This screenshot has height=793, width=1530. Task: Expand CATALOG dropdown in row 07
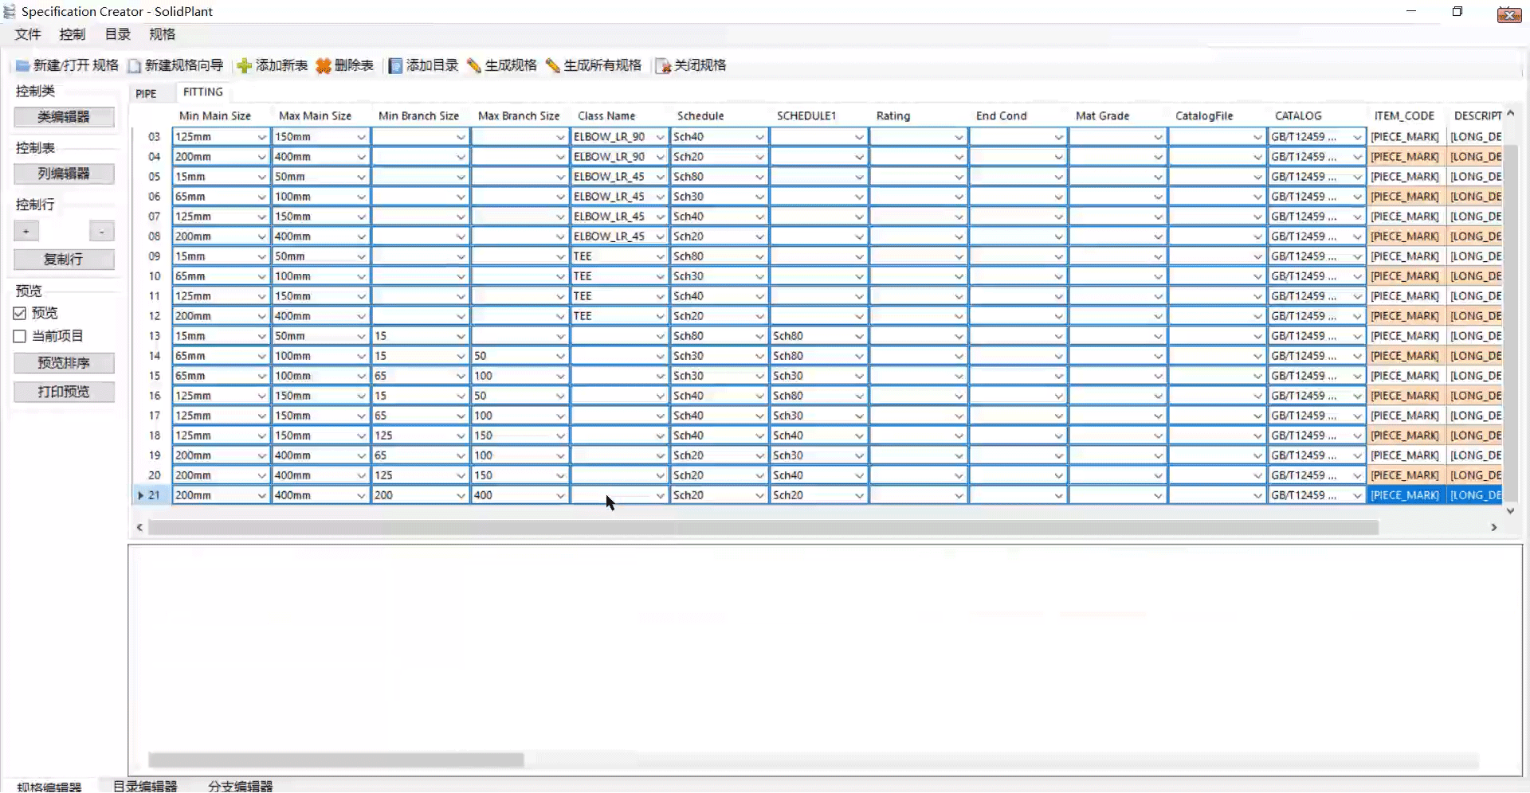[x=1357, y=217]
